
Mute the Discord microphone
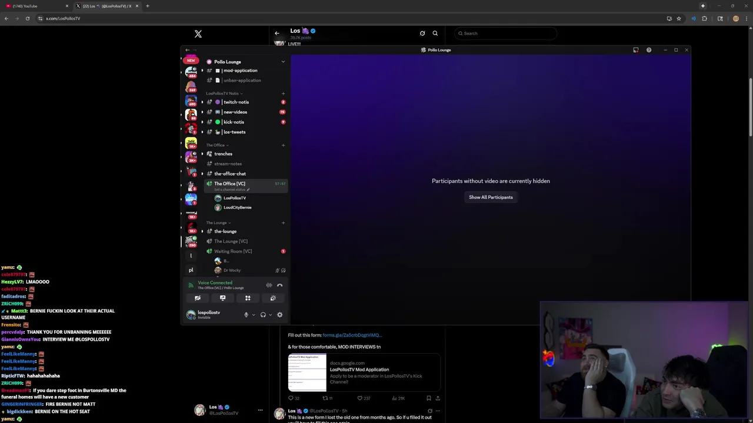tap(246, 315)
